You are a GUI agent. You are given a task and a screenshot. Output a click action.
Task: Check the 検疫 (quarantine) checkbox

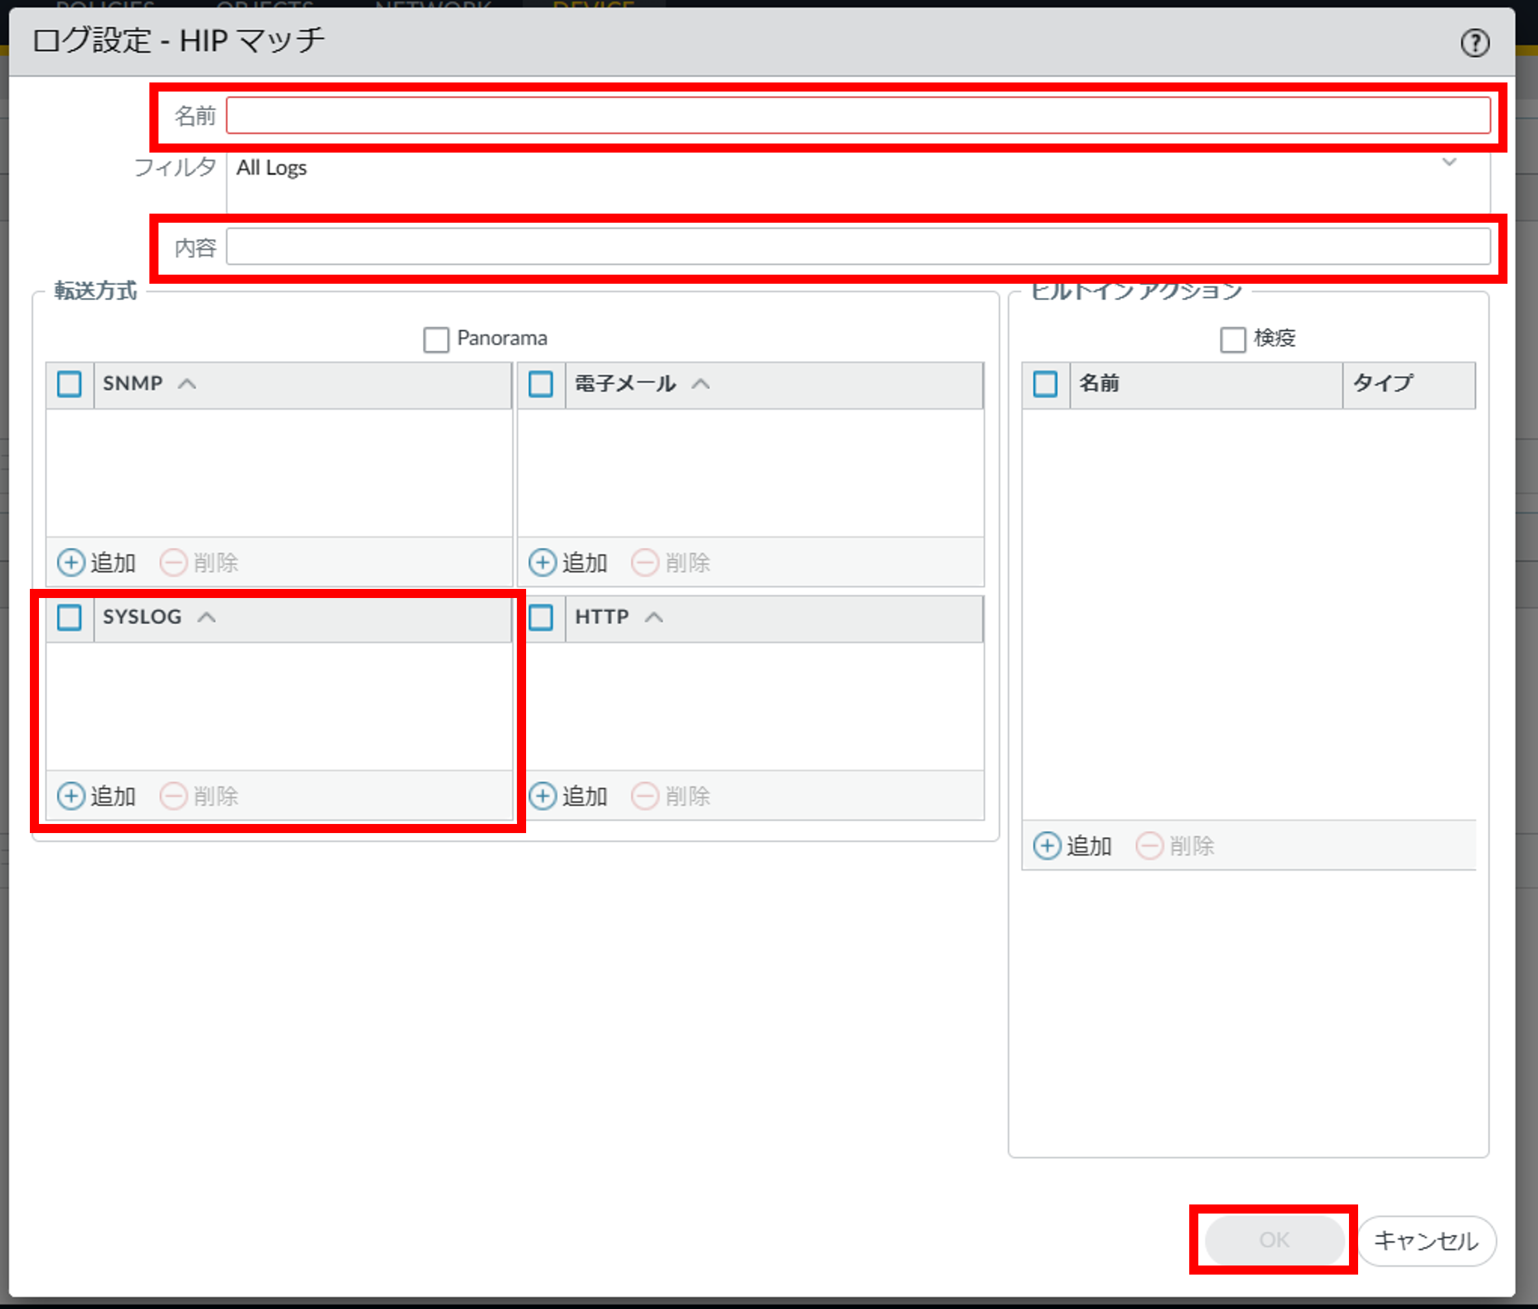point(1233,340)
